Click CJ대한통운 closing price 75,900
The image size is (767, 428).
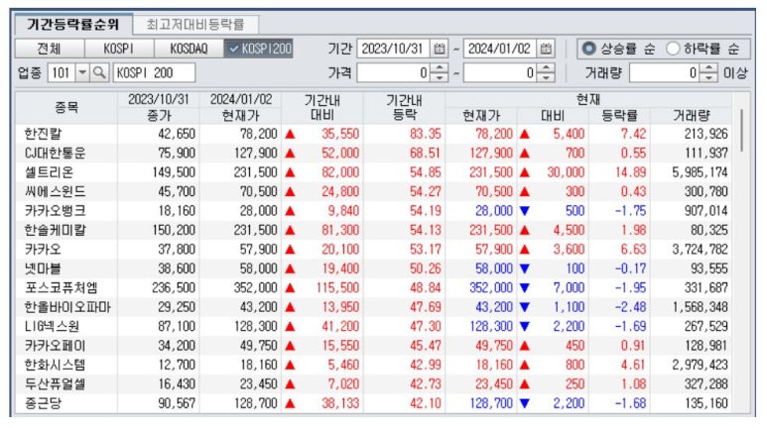177,153
